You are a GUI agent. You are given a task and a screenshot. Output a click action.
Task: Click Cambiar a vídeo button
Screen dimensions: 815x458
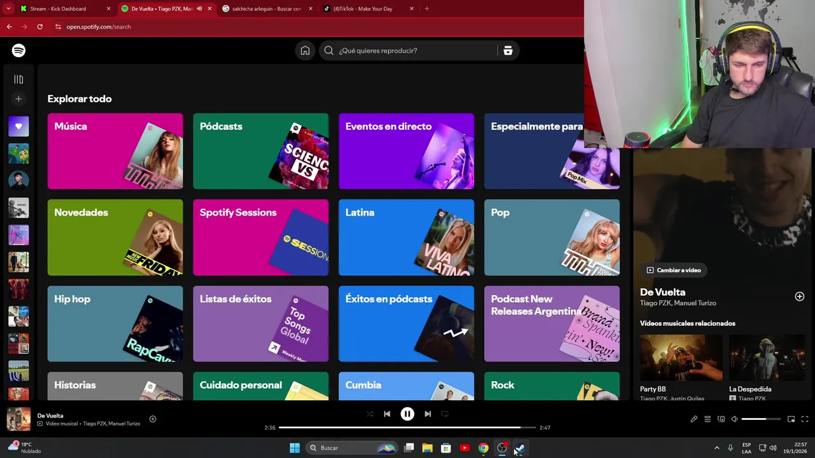[x=674, y=270]
